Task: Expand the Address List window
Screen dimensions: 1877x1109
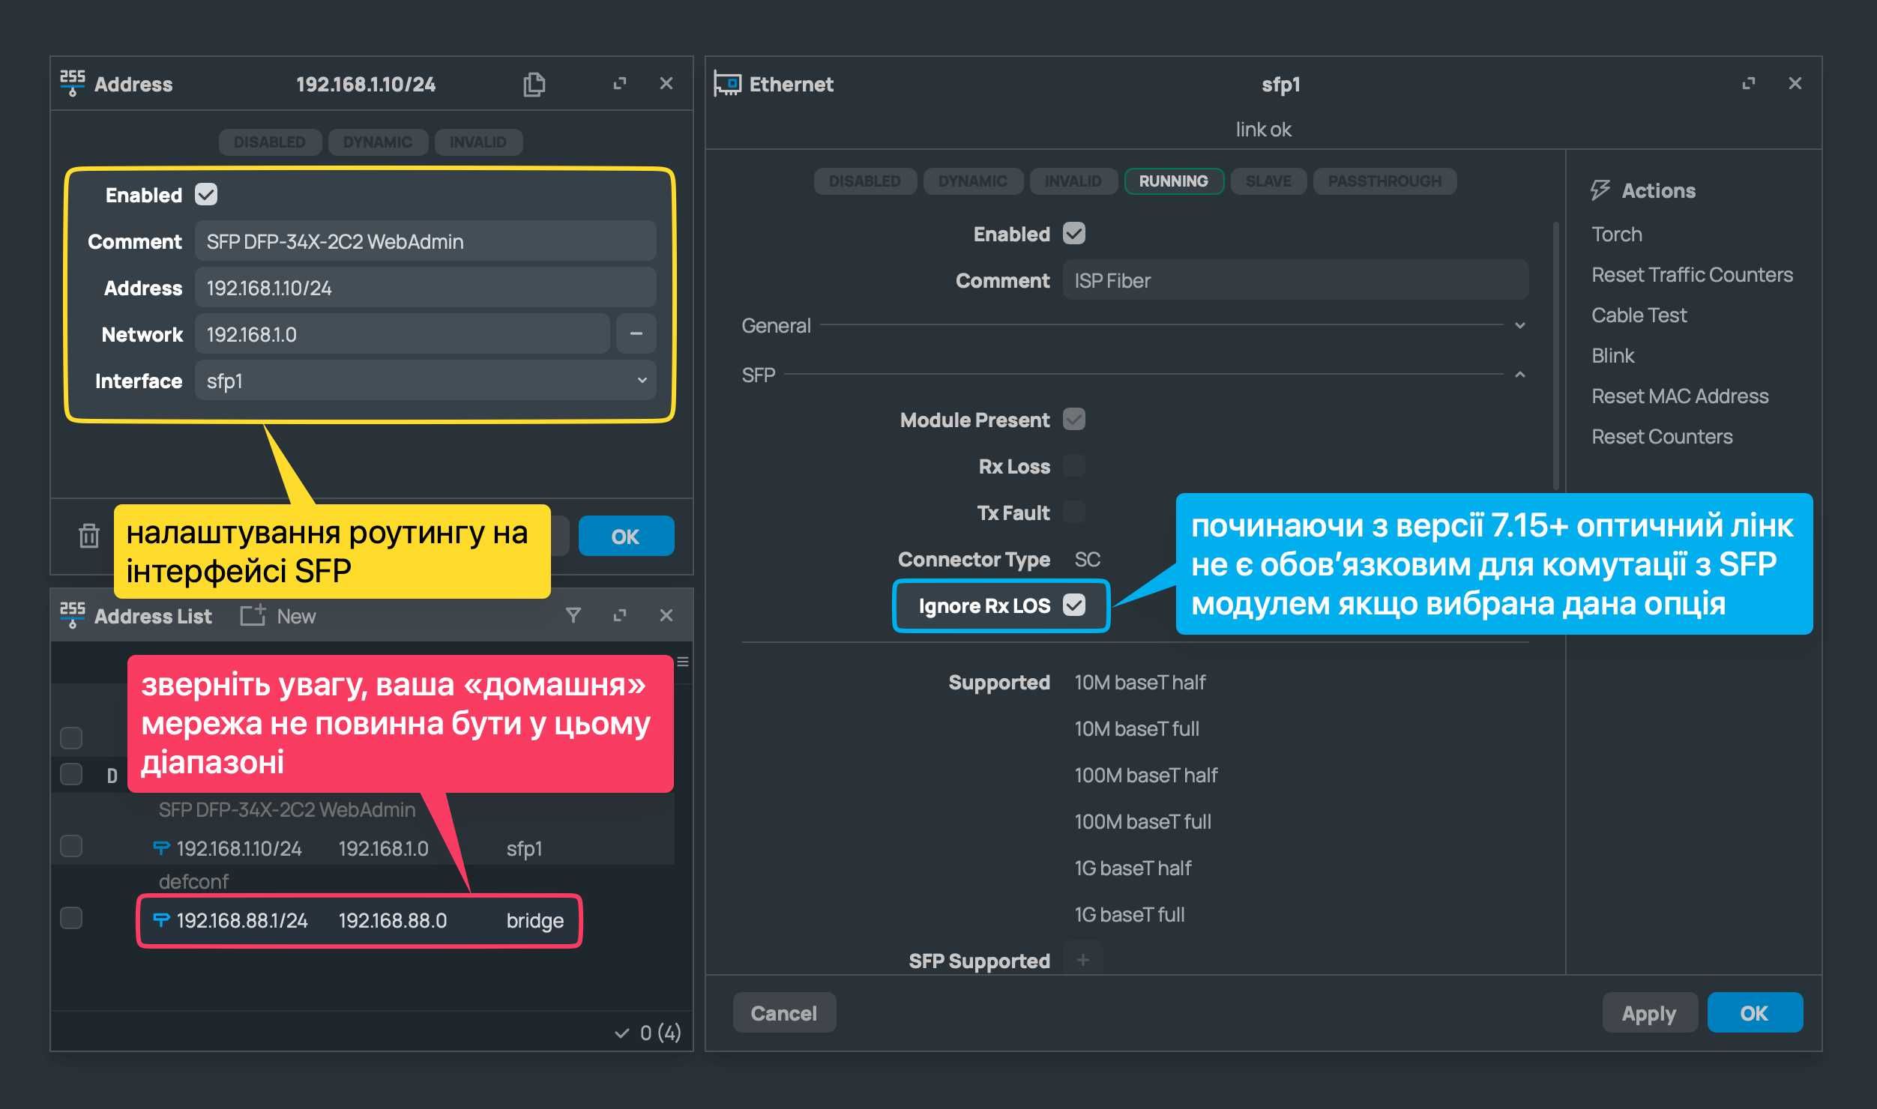Action: coord(620,615)
